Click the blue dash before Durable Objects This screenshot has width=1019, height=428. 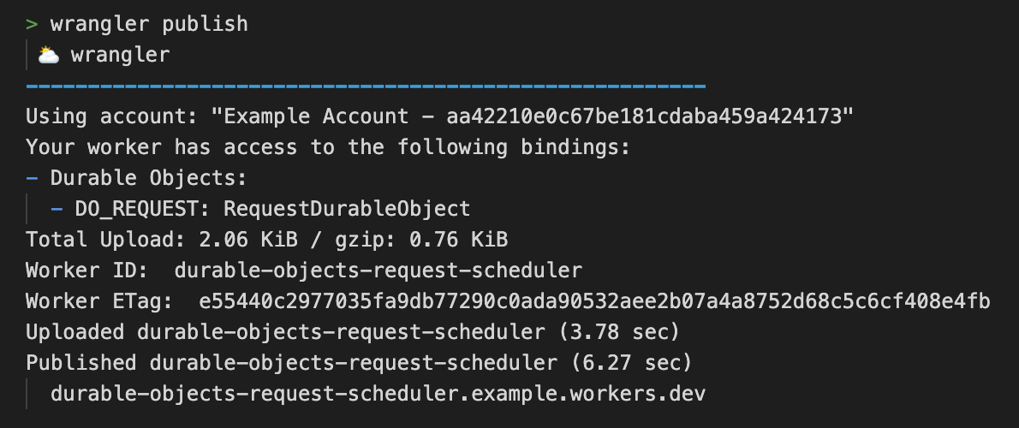[x=32, y=179]
